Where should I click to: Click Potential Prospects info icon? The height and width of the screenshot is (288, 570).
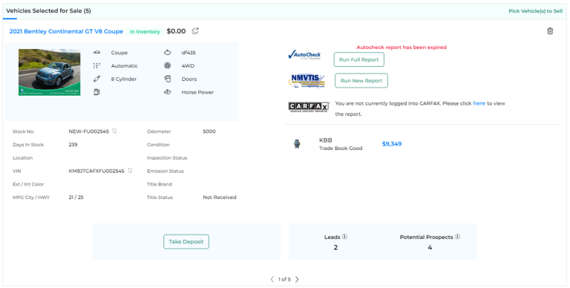(457, 237)
